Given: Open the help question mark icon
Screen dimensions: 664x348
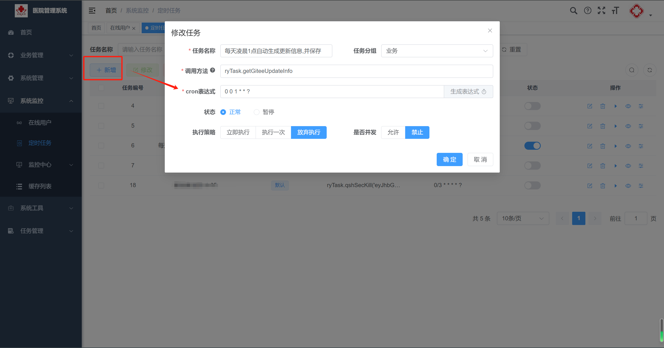Looking at the screenshot, I should coord(587,11).
